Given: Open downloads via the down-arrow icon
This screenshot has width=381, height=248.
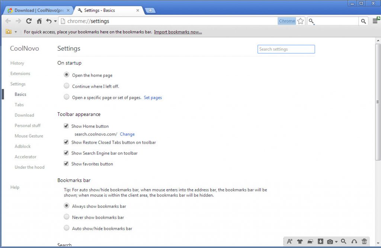Looking at the screenshot, I should pyautogui.click(x=320, y=241).
